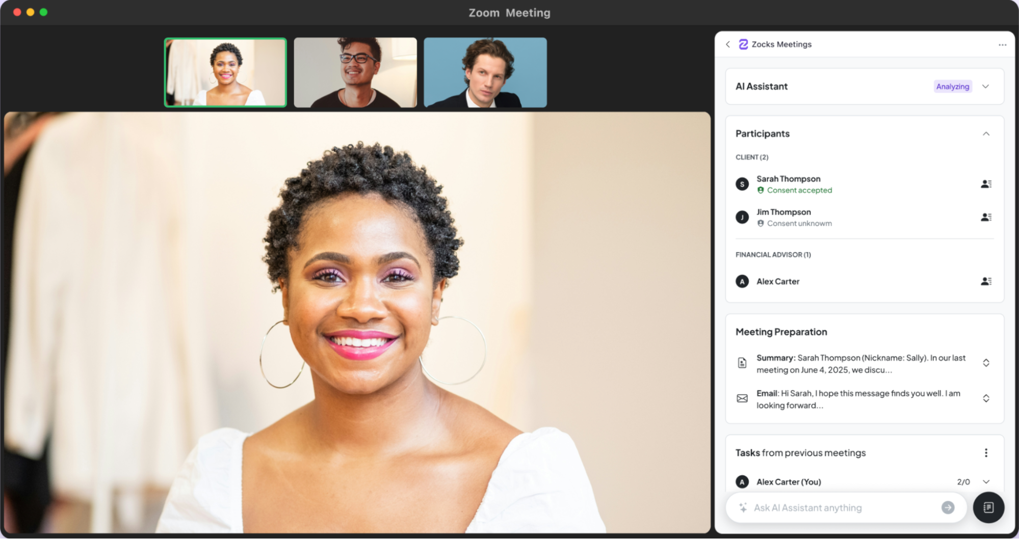
Task: Click Jim Thompson's Consent unknown status
Action: [x=794, y=223]
